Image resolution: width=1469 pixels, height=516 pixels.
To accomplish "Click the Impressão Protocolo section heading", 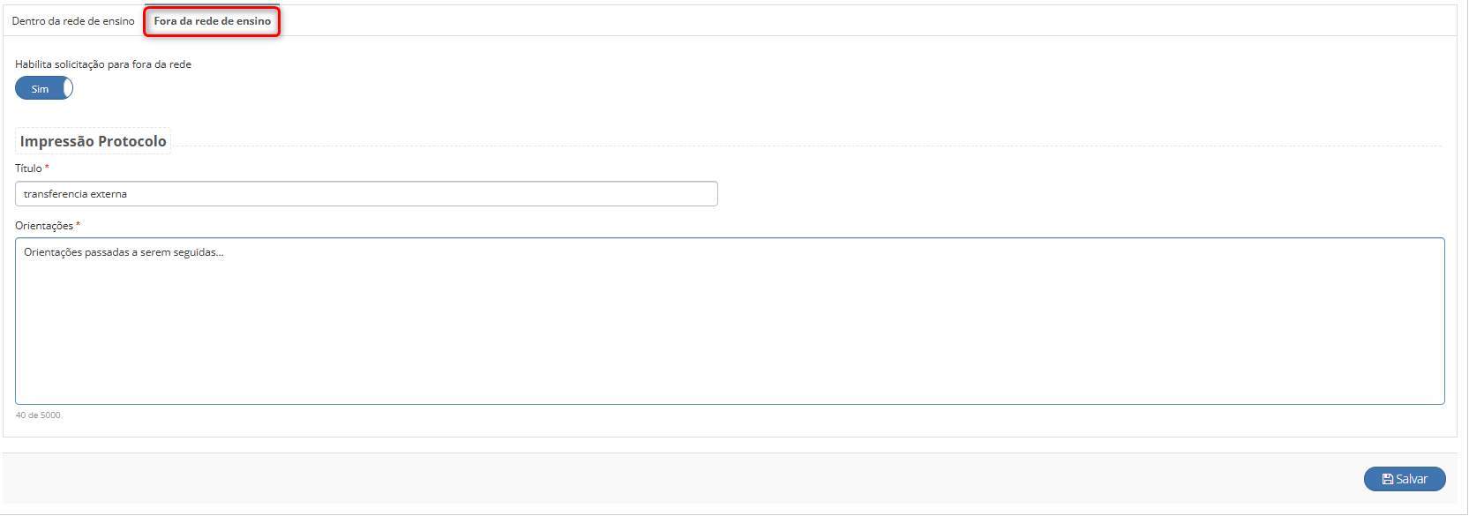I will (93, 141).
